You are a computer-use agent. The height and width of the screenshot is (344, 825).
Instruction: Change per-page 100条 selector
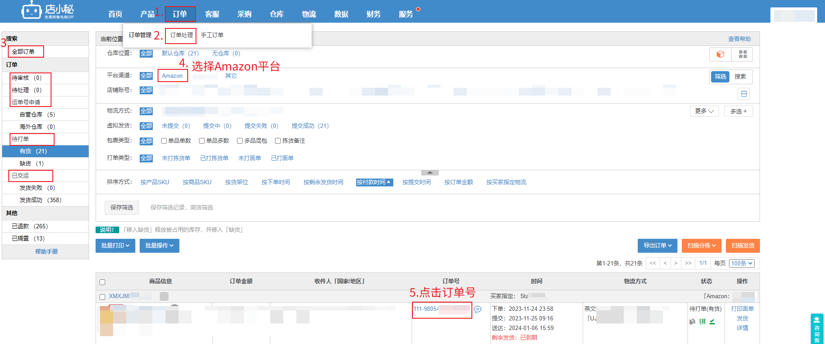(742, 263)
